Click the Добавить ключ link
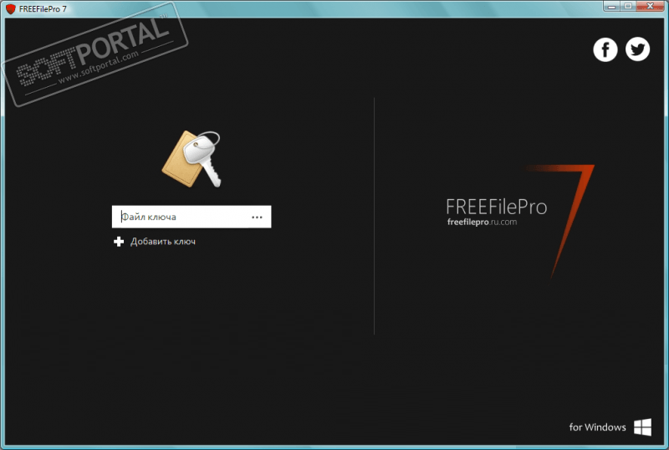 pyautogui.click(x=163, y=242)
